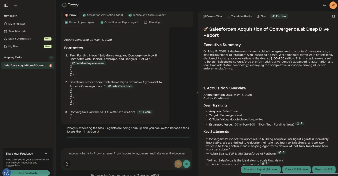338x176 pixels.
Task: Click citation 2 badge after CEO & Co-founder
Action: pyautogui.click(x=264, y=163)
